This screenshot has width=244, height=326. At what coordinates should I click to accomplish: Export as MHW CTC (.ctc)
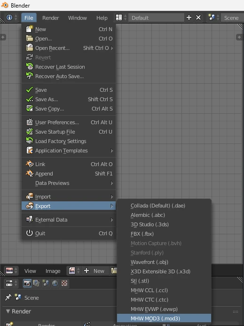[164, 300]
